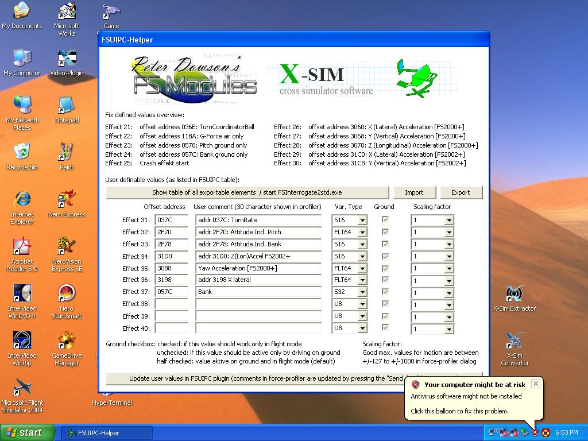Expand Scaling factor dropdown for Effect 31
Image resolution: width=588 pixels, height=441 pixels.
pyautogui.click(x=449, y=220)
